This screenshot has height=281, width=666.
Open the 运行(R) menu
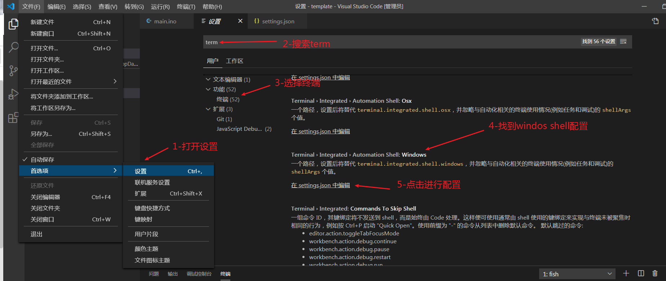160,6
